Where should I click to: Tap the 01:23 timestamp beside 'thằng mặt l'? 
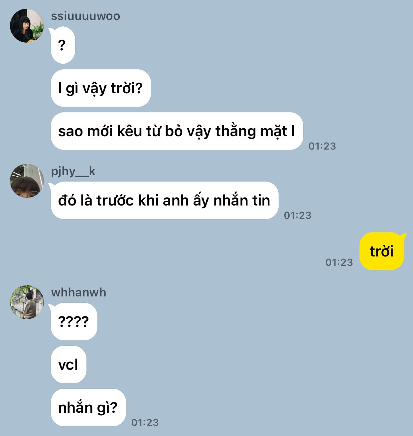[322, 146]
